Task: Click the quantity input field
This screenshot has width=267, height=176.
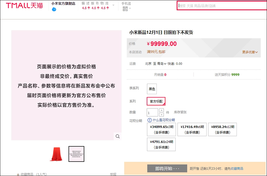Action: [x=152, y=113]
